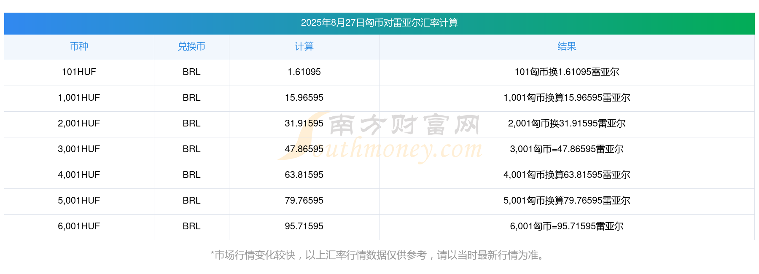Click the calculated value 1.61095
Screen dimensions: 759x274
tap(304, 72)
